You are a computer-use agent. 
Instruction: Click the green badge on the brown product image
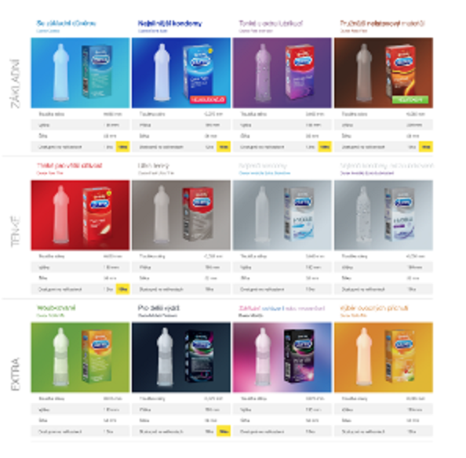pyautogui.click(x=410, y=100)
